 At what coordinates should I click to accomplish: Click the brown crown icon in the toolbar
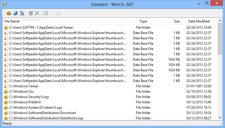click(9, 13)
